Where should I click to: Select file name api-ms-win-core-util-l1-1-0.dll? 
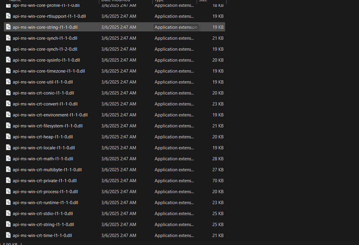43,82
